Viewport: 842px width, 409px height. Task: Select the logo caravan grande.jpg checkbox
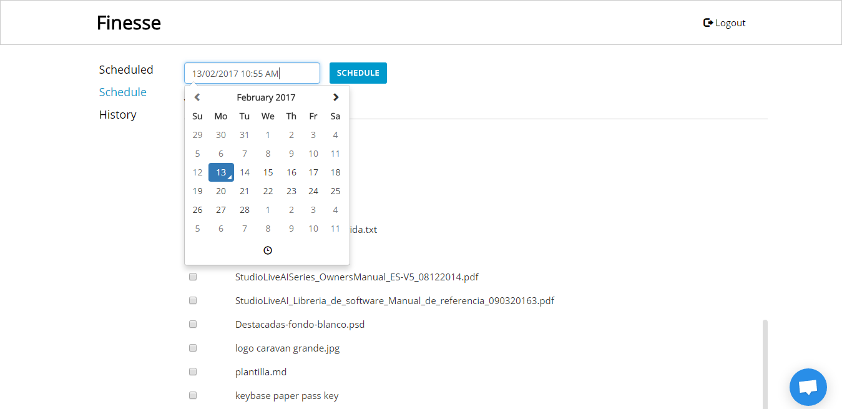point(193,348)
